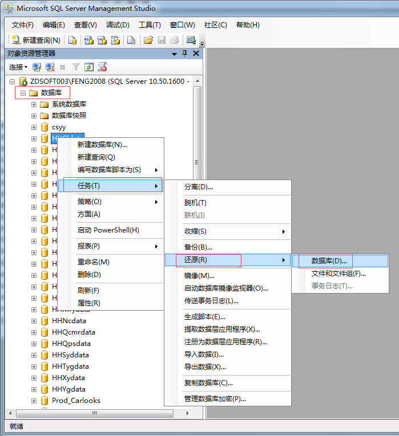
Task: Expand the 数据库快照 folder
Action: (34, 116)
